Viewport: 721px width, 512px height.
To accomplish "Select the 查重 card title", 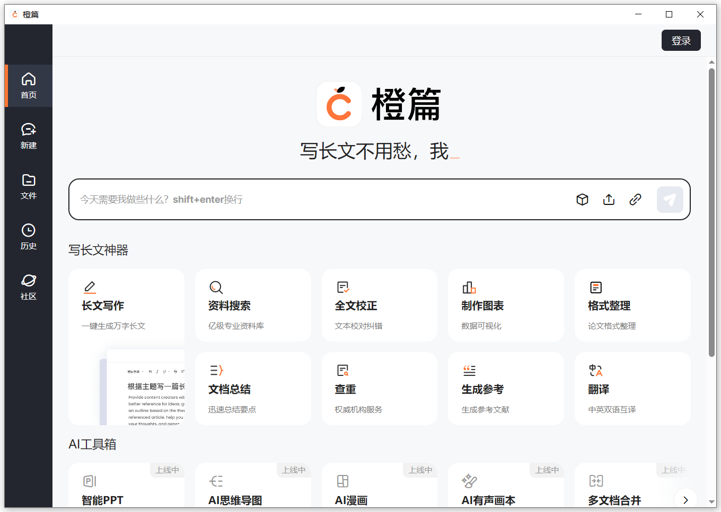I will [346, 389].
